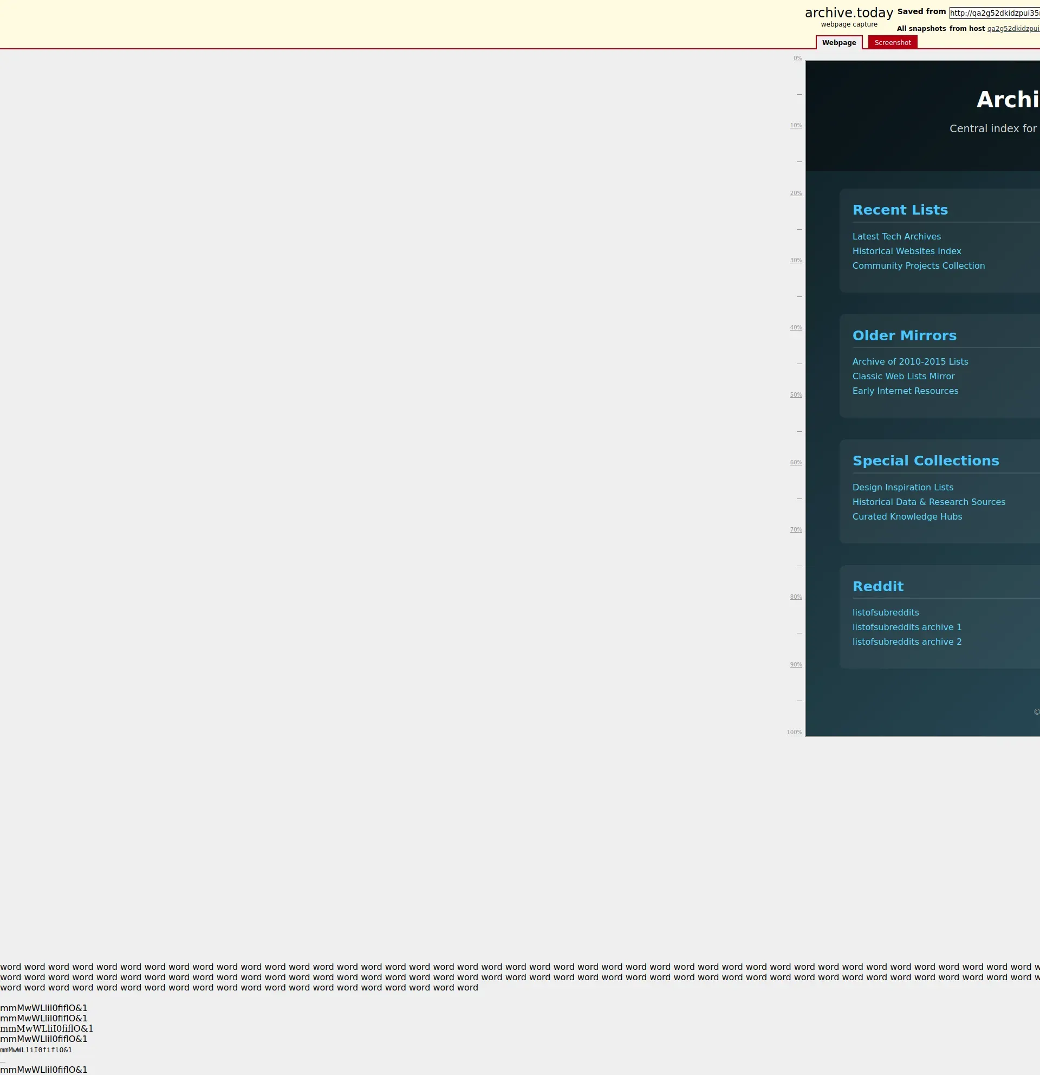Jump to the 50% page marker
The image size is (1040, 1075).
point(796,395)
